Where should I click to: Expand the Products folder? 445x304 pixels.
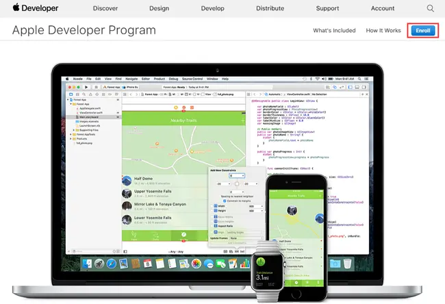pyautogui.click(x=71, y=139)
